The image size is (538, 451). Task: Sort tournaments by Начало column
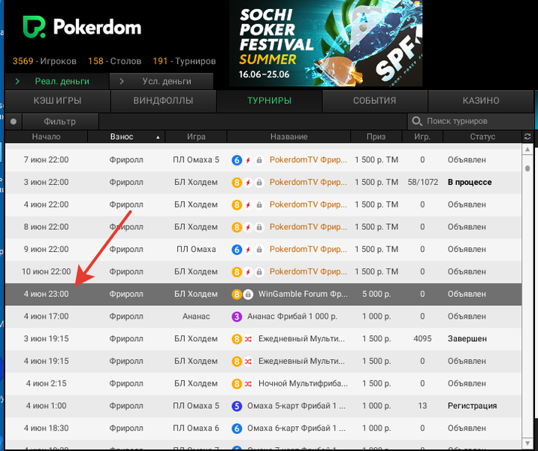[46, 137]
